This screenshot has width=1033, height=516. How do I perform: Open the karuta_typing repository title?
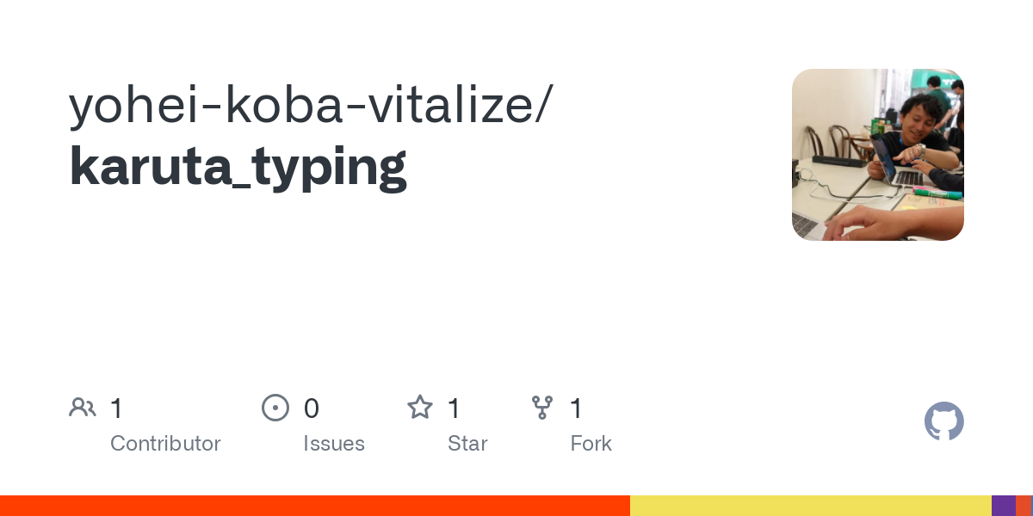click(238, 167)
